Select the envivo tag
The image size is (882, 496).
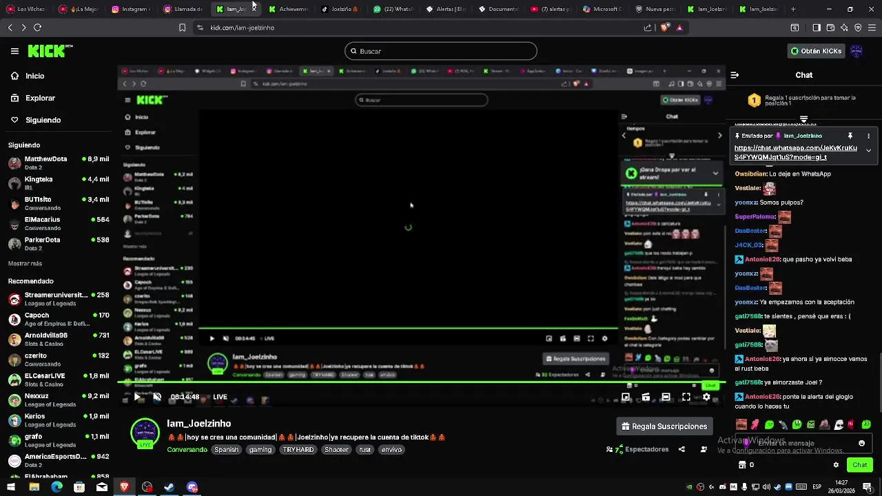click(391, 449)
